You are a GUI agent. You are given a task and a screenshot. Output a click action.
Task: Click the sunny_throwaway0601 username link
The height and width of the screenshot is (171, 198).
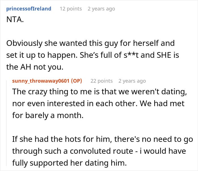pyautogui.click(x=41, y=81)
